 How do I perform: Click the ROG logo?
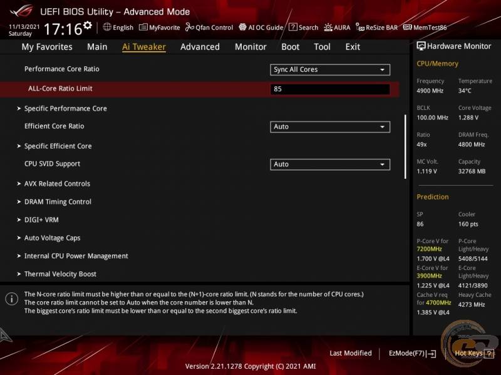pos(21,11)
